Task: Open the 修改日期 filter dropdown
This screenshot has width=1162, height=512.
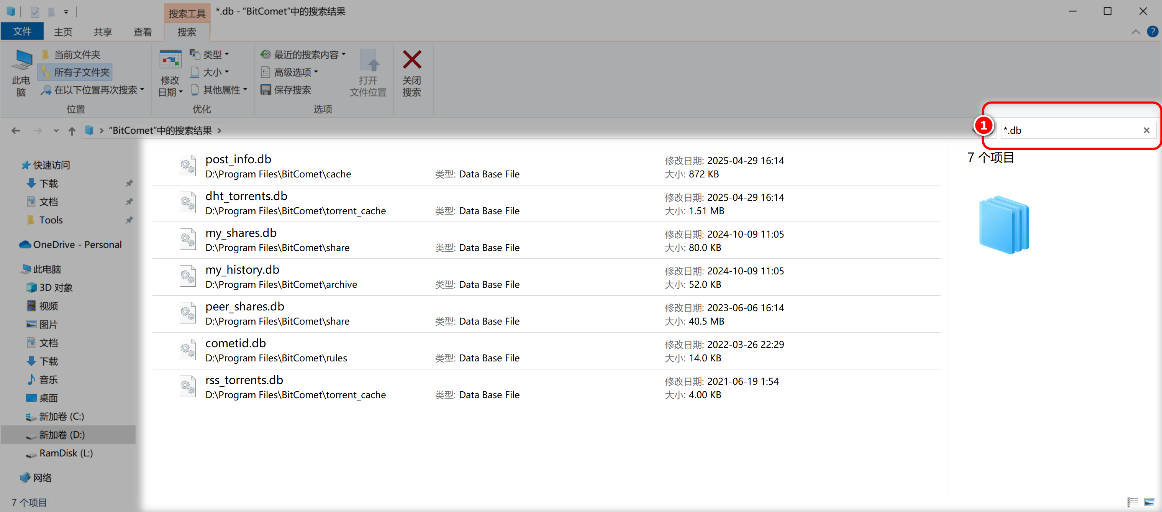Action: [170, 73]
